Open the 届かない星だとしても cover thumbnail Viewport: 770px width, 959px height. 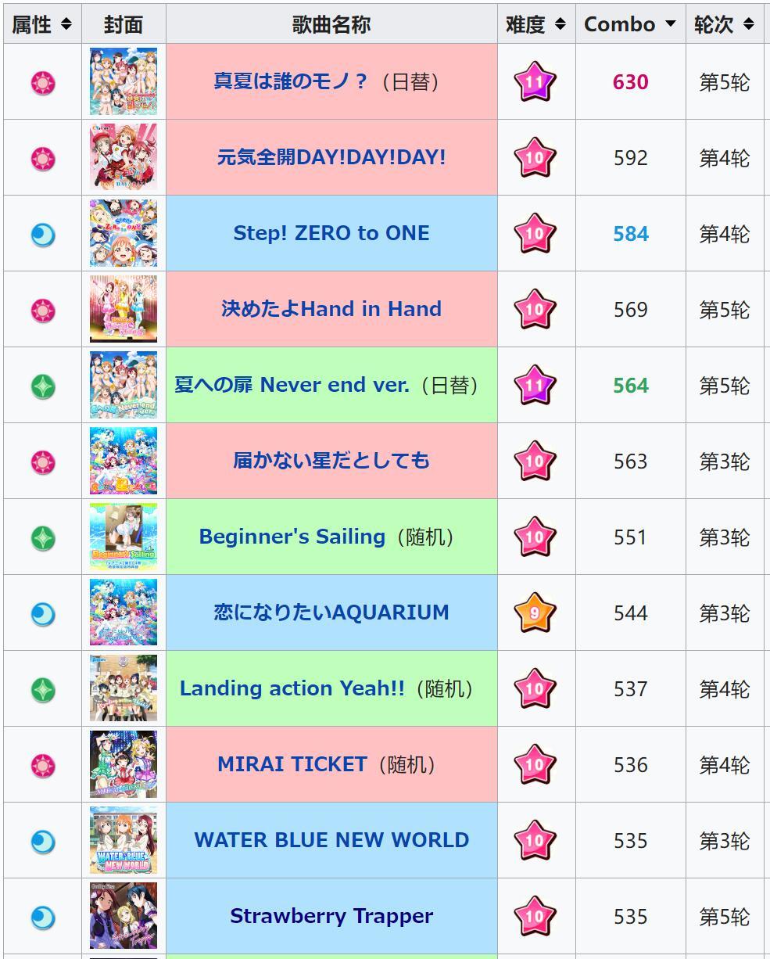[x=124, y=461]
